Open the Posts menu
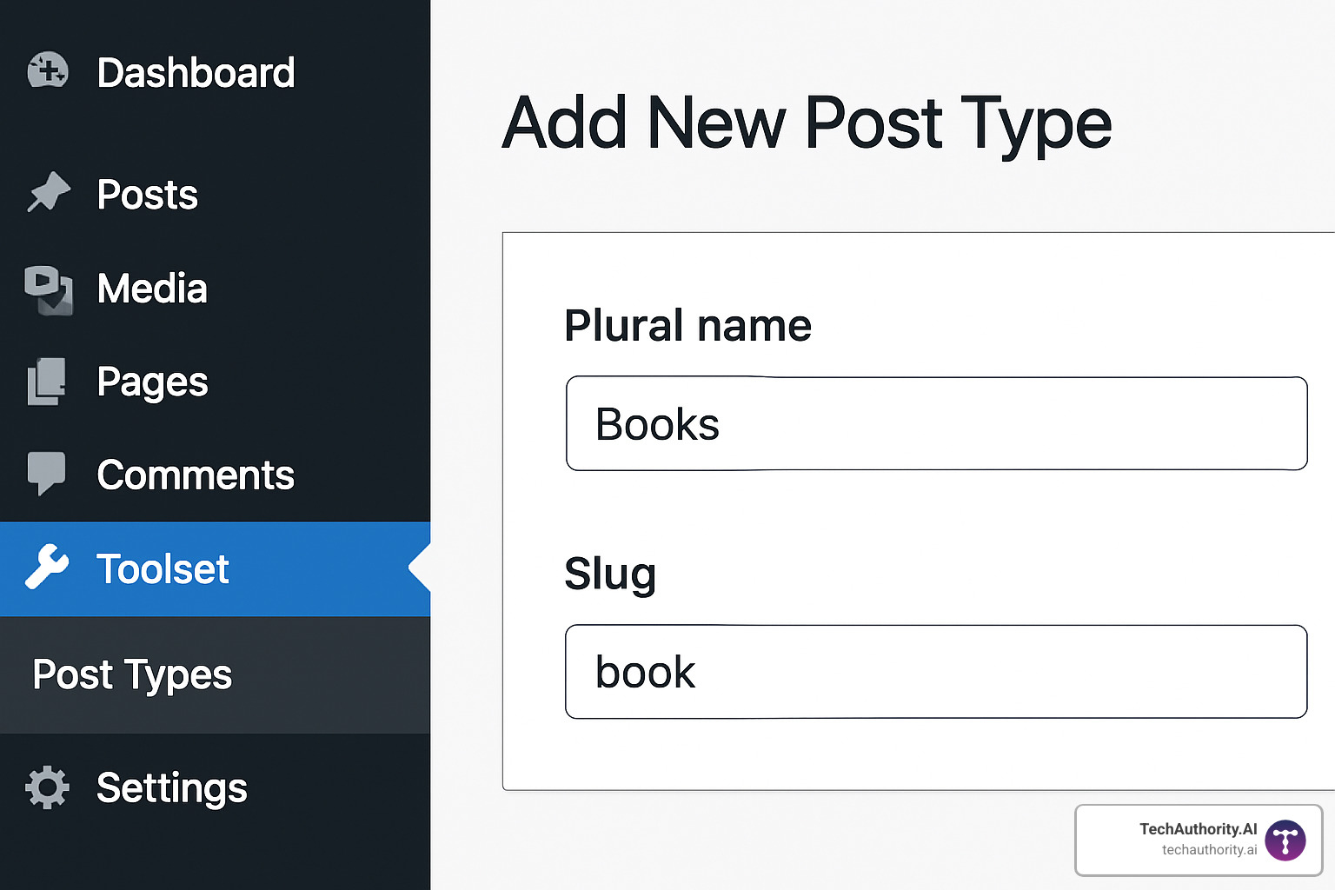The width and height of the screenshot is (1335, 890). coord(146,195)
